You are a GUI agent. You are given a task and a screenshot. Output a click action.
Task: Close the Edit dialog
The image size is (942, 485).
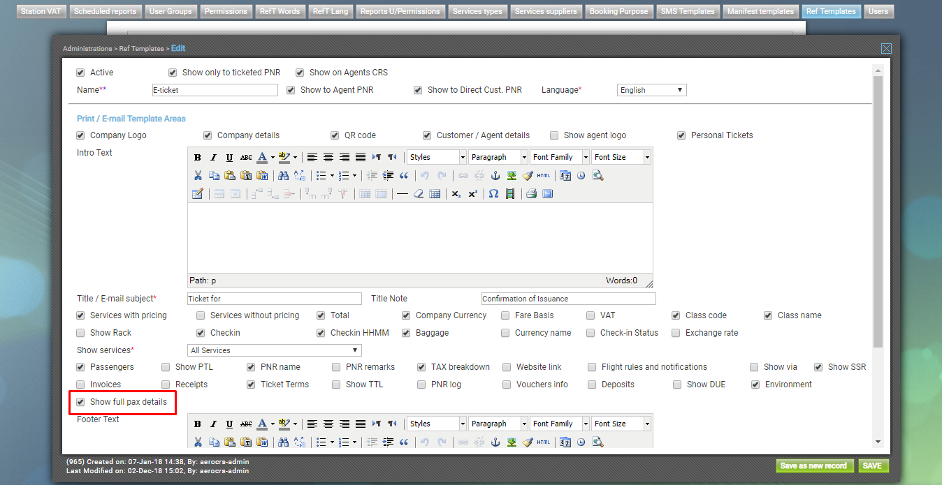(886, 48)
